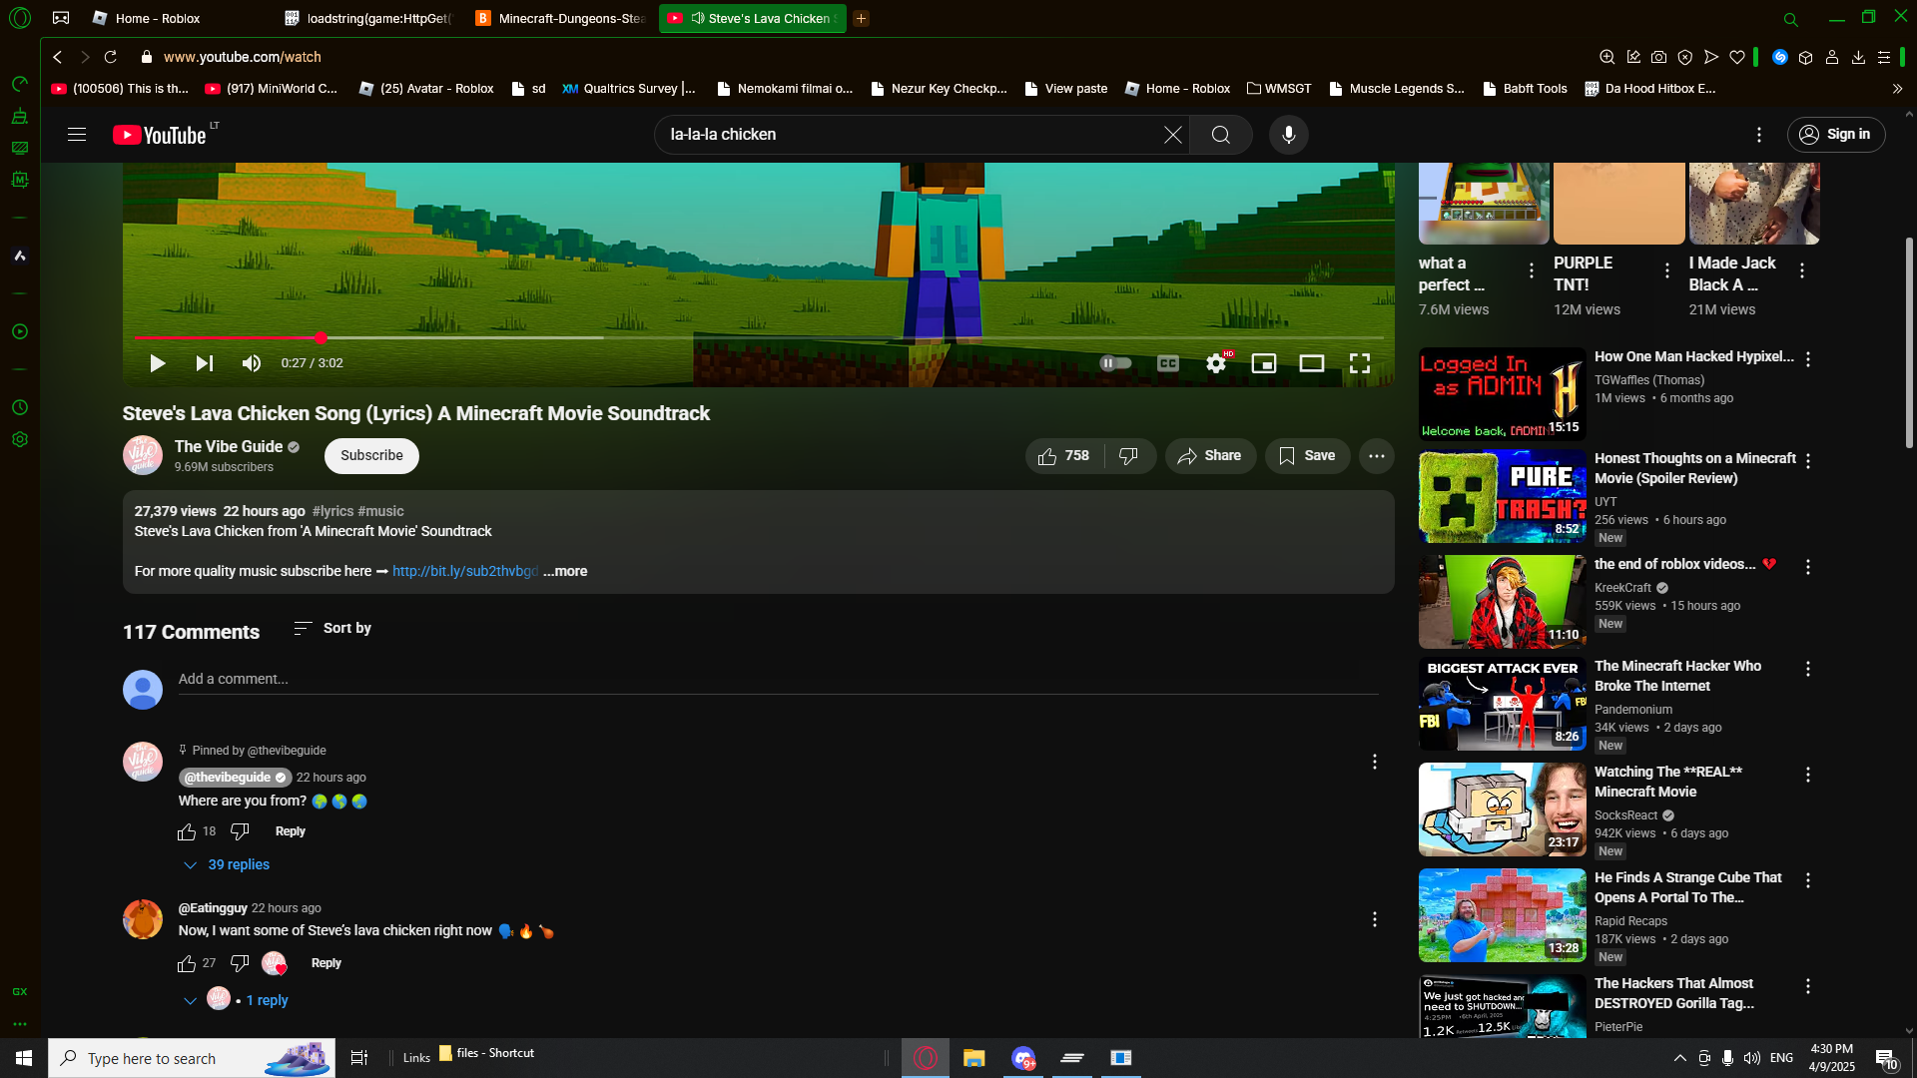Sign in to YouTube
1917x1078 pixels.
pos(1836,135)
